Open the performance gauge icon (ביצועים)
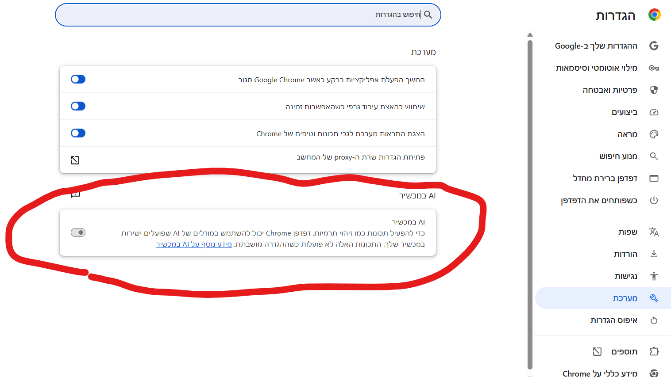Viewport: 671px width, 377px height. (x=654, y=112)
